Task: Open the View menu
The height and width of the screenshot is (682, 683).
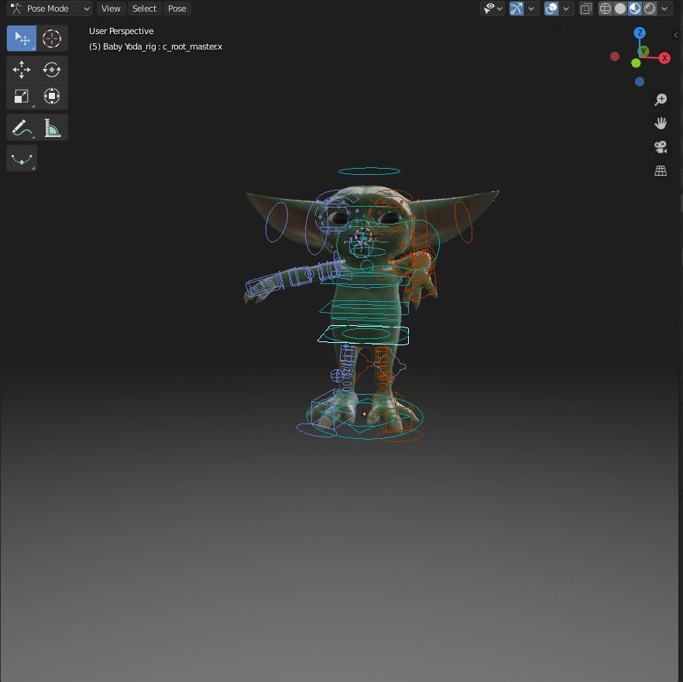Action: 111,9
